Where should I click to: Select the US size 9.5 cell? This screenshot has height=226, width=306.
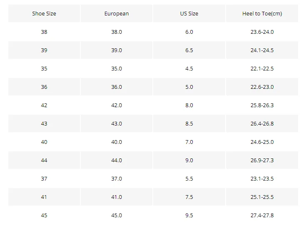[189, 216]
